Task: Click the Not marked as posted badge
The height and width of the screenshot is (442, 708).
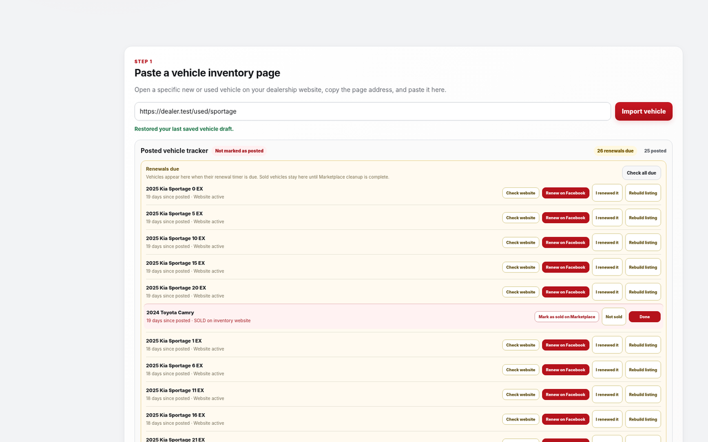Action: (239, 151)
